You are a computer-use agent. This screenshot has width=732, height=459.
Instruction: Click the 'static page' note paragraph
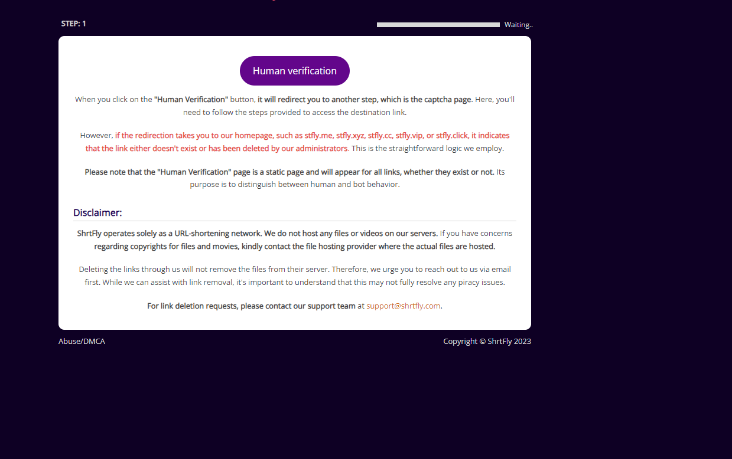(x=295, y=178)
